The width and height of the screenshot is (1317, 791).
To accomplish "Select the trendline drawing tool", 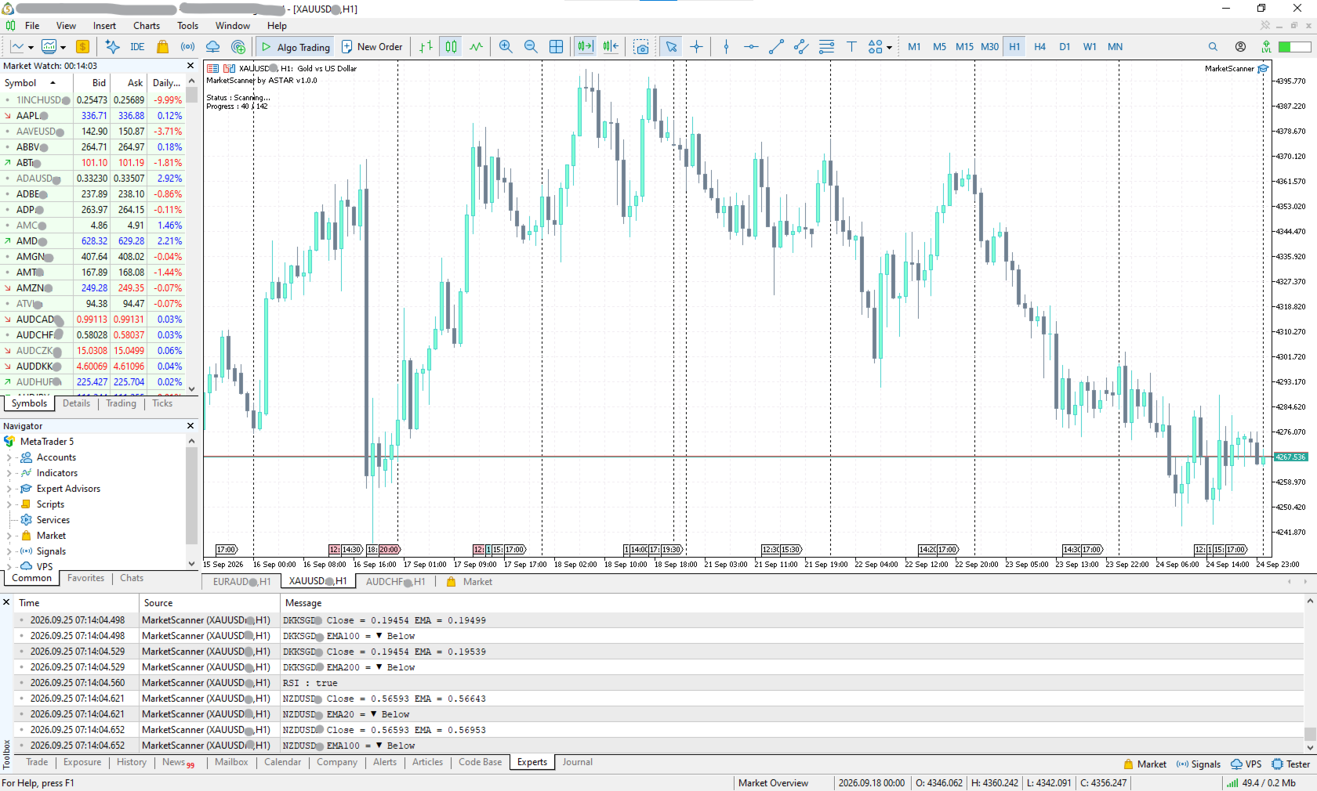I will tap(776, 47).
